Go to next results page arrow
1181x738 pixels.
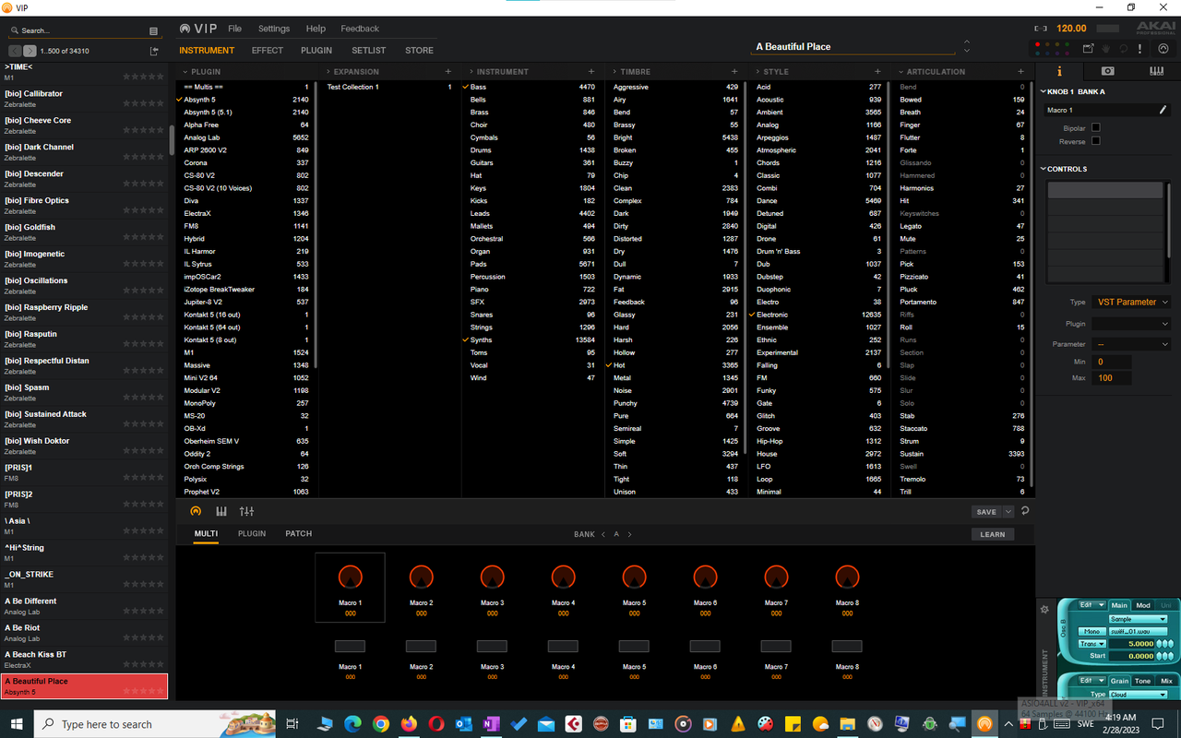pyautogui.click(x=30, y=51)
